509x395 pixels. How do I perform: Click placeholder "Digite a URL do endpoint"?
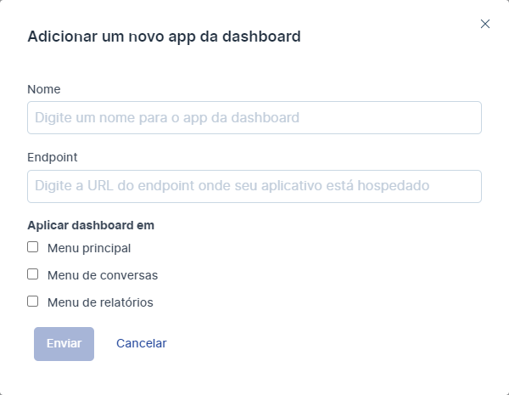click(232, 186)
